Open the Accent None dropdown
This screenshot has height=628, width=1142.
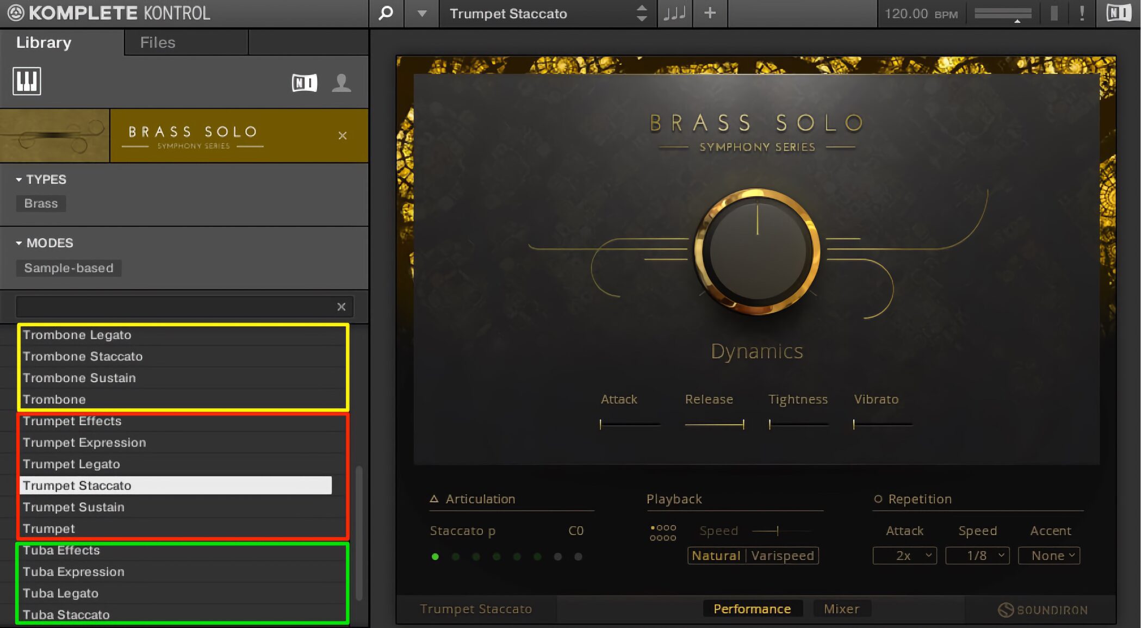point(1049,556)
